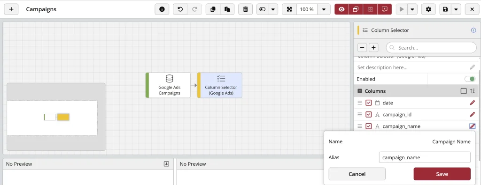
Task: Select the Column Selector (Google Ads) node
Action: [x=220, y=85]
